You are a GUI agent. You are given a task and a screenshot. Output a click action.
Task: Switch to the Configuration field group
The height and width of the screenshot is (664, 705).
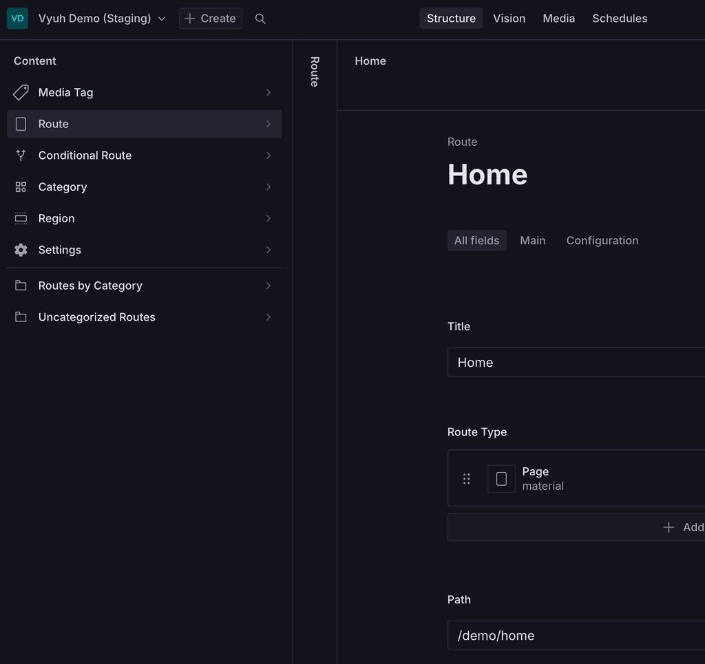(602, 240)
